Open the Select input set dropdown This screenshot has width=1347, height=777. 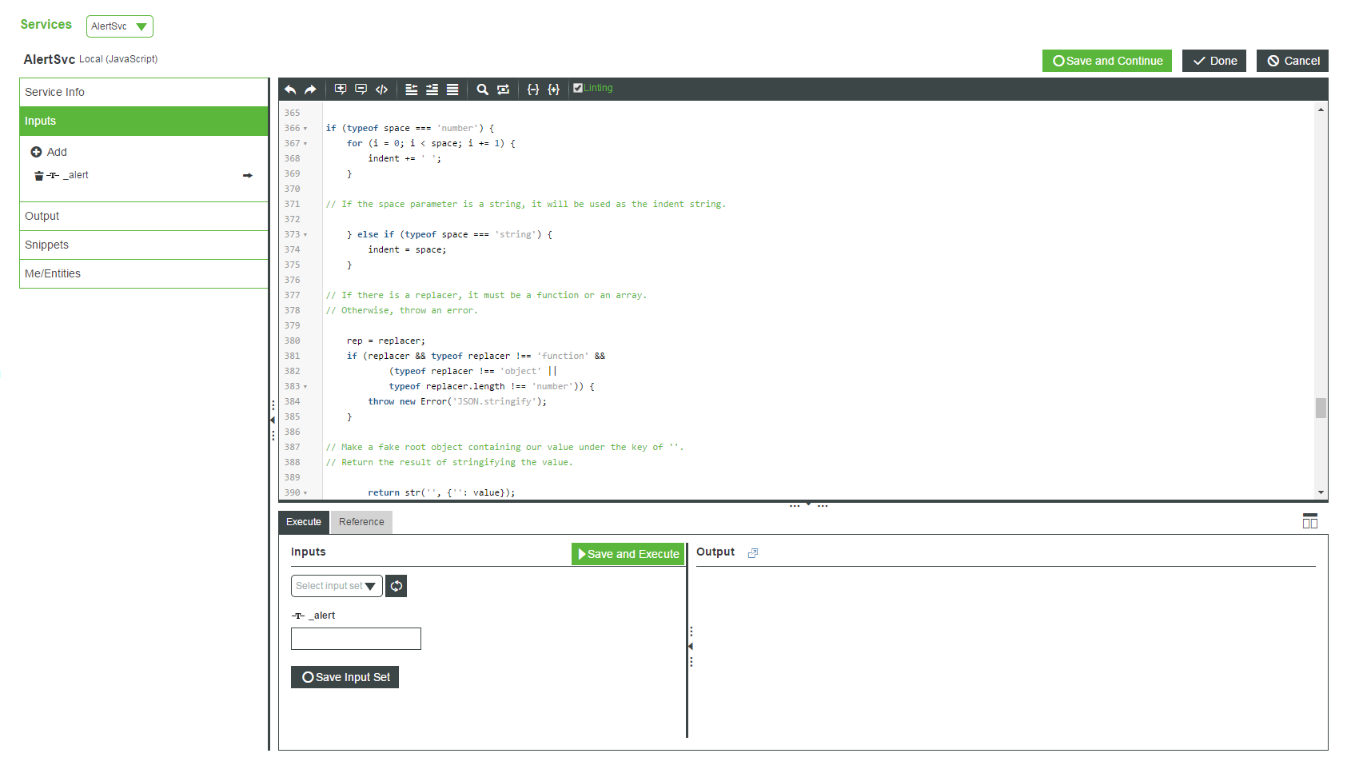(x=337, y=586)
